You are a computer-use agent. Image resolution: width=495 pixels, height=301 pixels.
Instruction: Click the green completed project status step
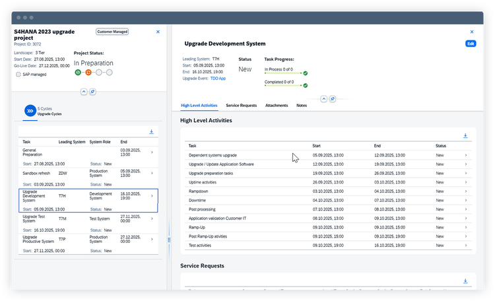[78, 73]
